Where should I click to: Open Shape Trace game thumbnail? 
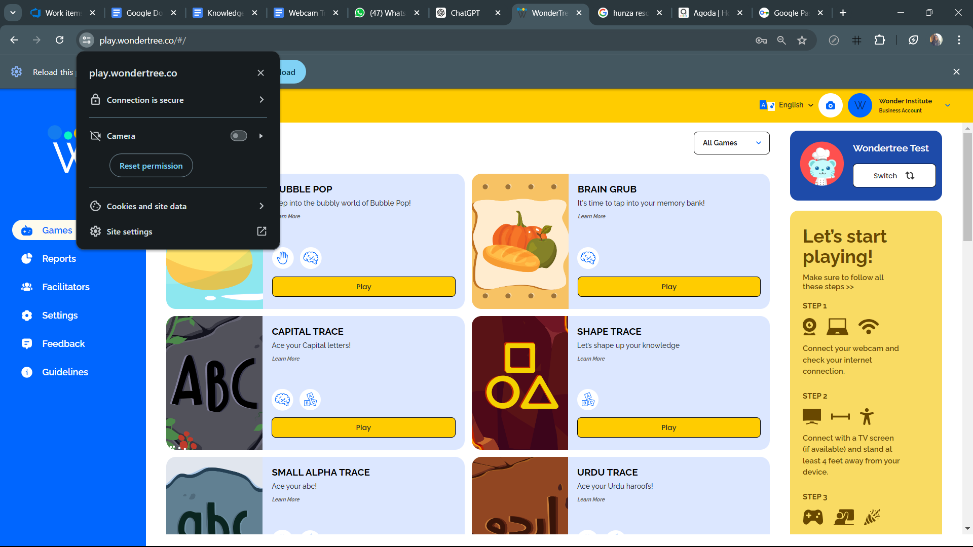[520, 383]
